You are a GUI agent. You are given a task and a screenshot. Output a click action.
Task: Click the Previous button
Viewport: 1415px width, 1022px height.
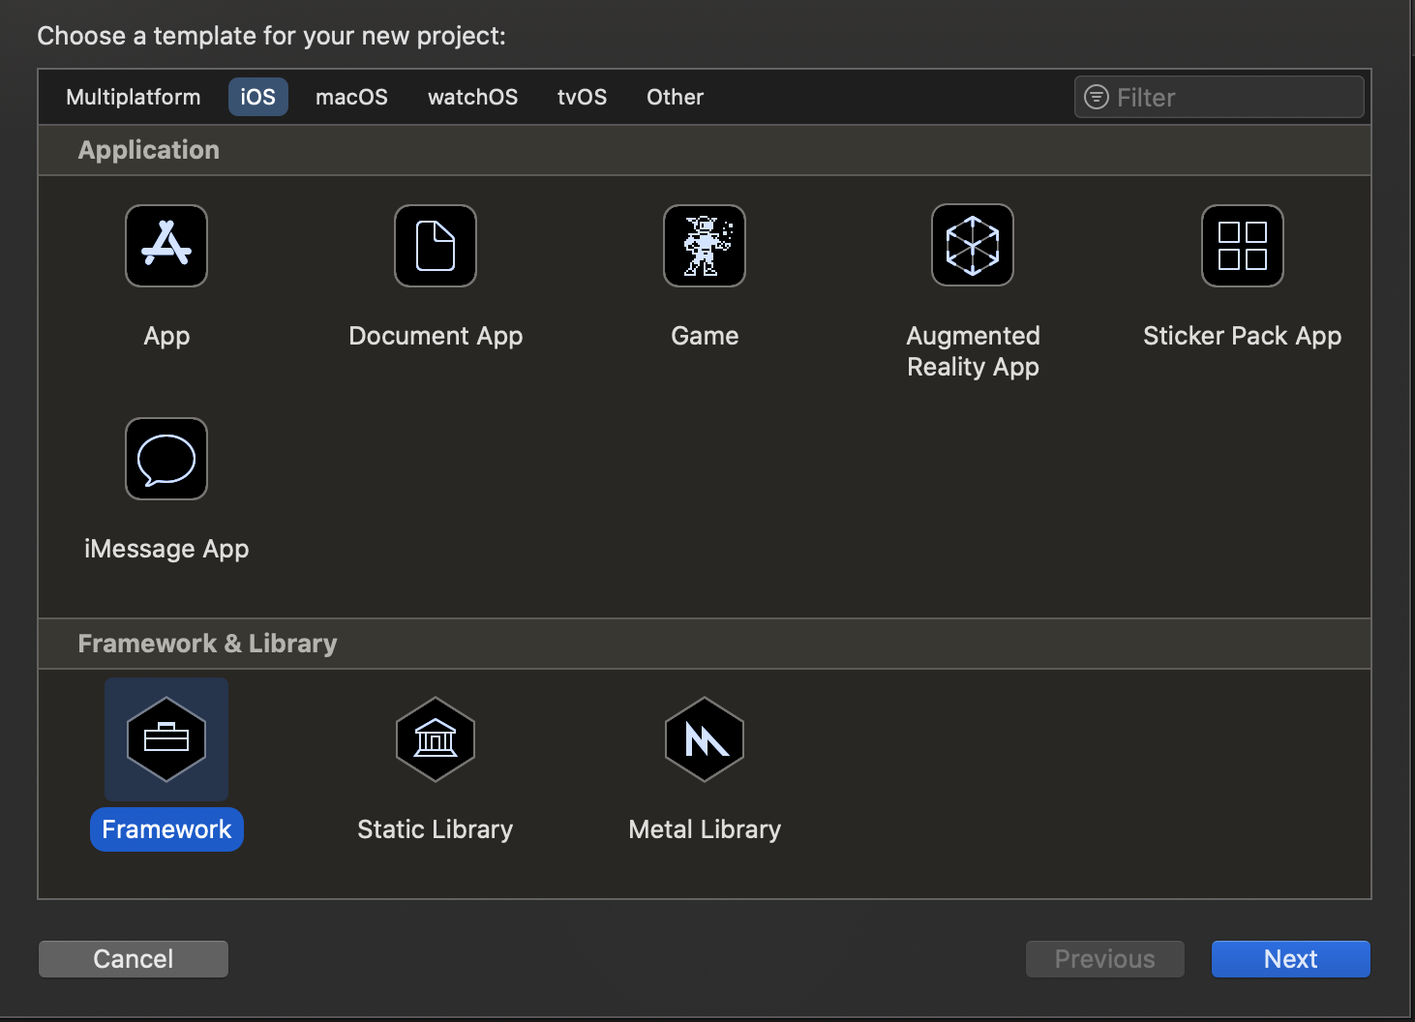click(x=1104, y=958)
